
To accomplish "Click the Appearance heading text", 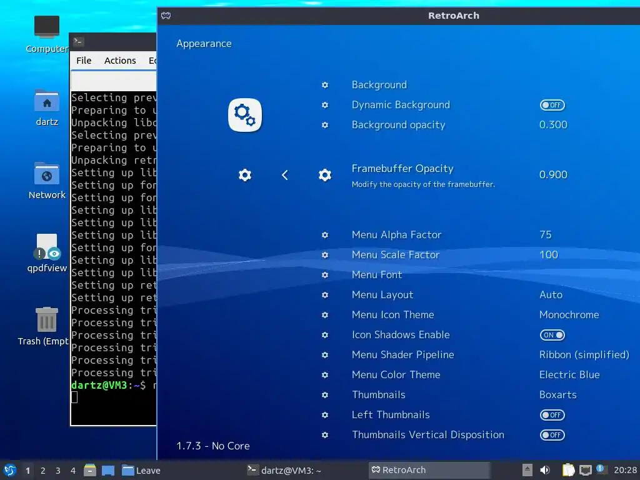I will 204,44.
